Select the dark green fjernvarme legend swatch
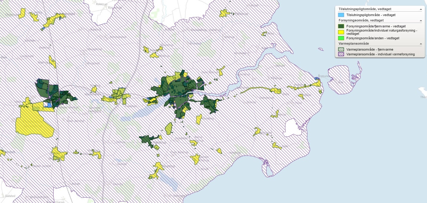 click(x=341, y=26)
